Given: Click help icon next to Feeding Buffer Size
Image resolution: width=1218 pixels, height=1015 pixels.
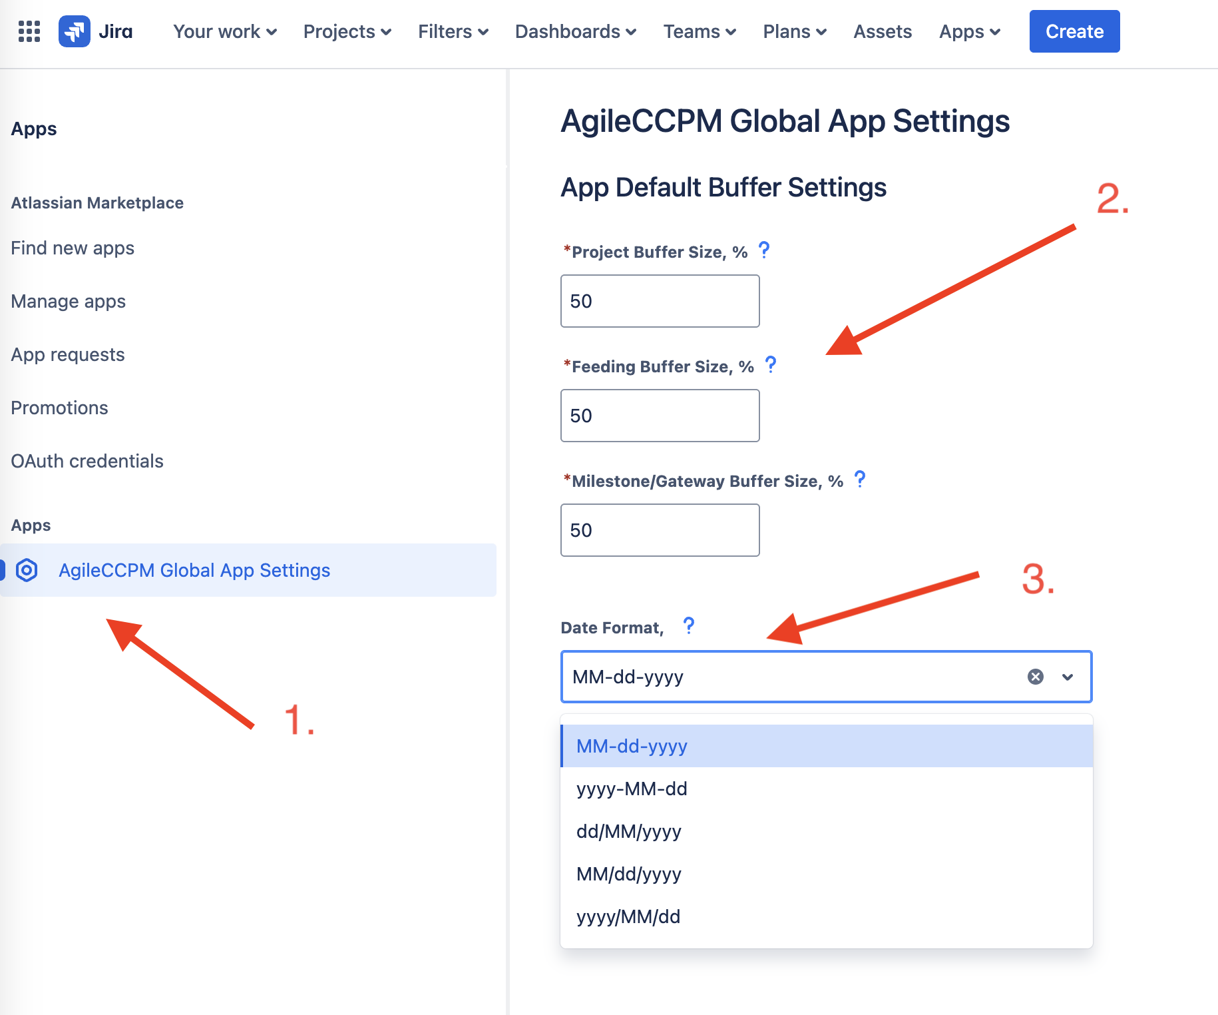Looking at the screenshot, I should point(771,365).
